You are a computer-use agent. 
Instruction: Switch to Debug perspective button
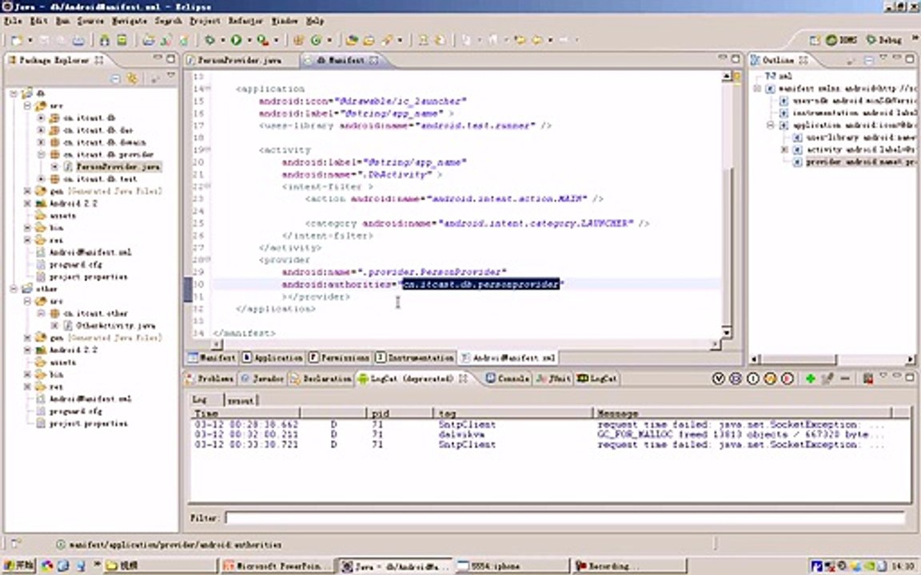884,40
